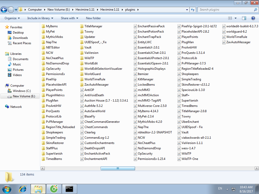Viewport: 259px width, 194px height.
Task: Expand the arrow after Computer breadcrumb
Action: point(45,10)
